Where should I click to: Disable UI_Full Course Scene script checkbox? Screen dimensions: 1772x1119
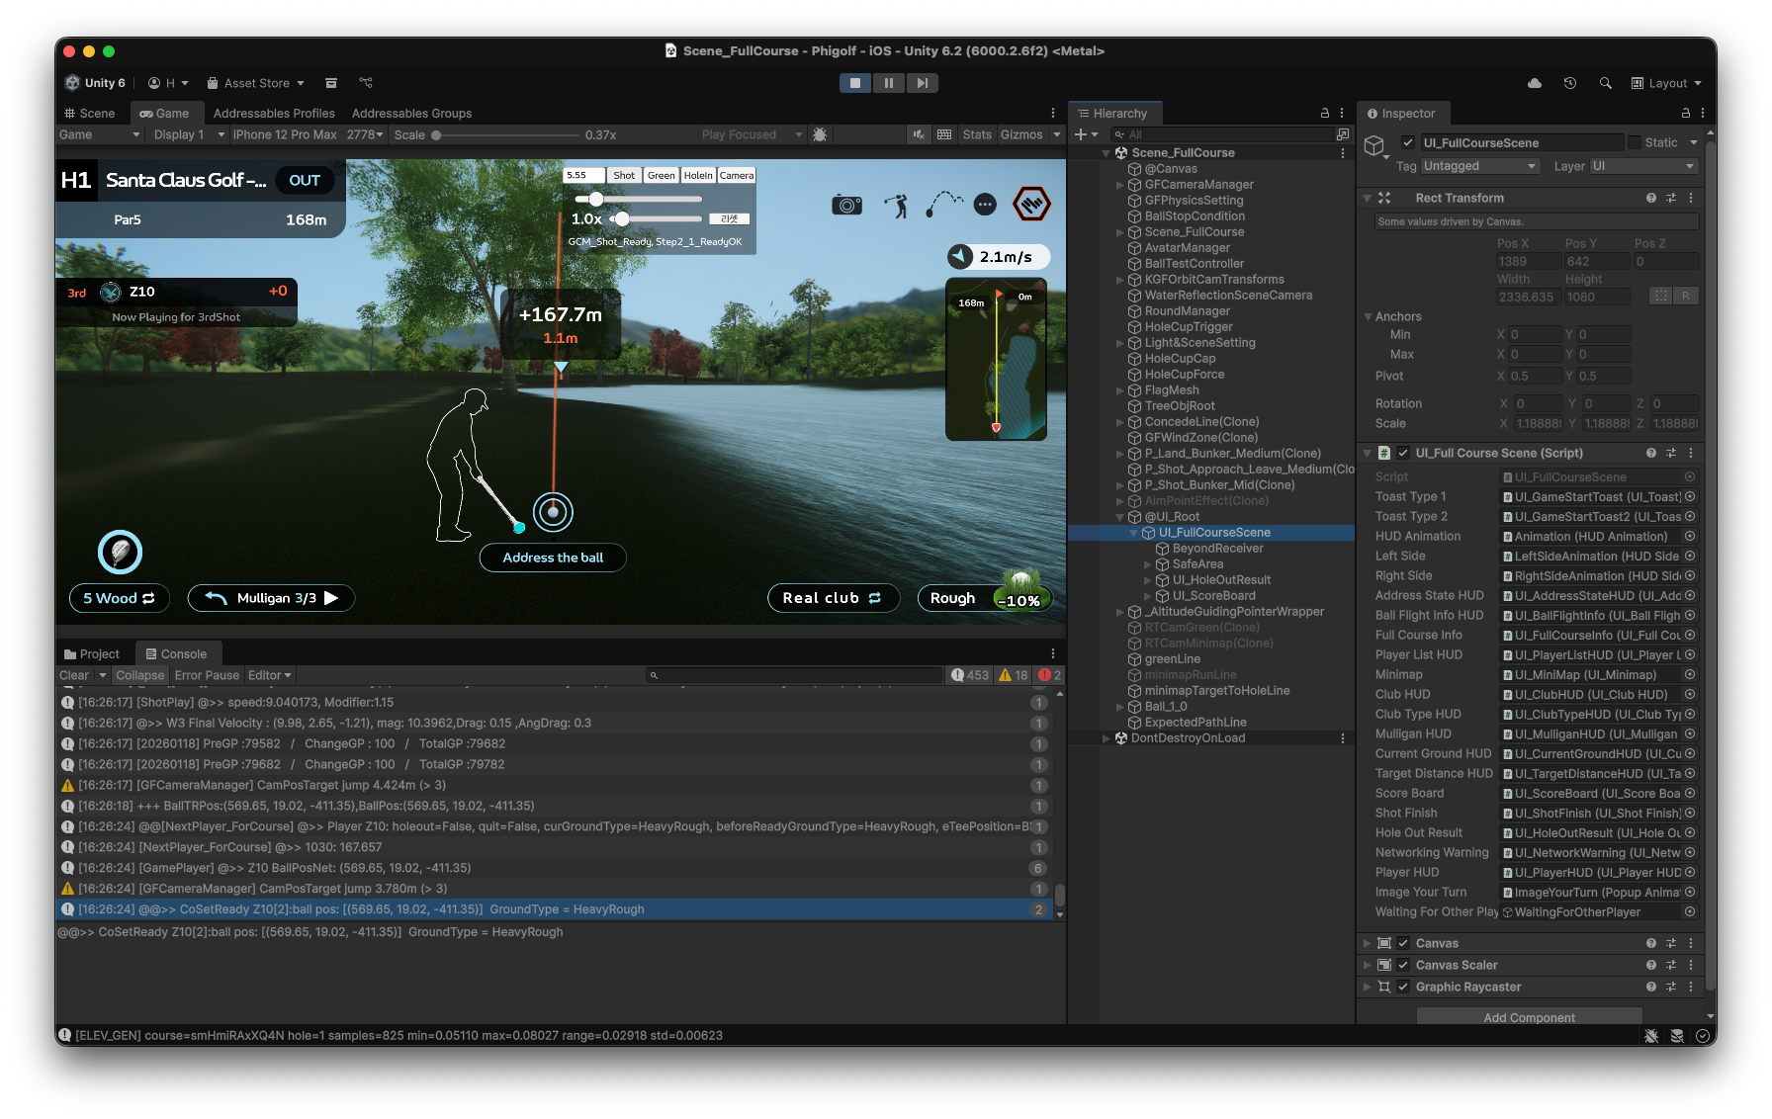1403,453
